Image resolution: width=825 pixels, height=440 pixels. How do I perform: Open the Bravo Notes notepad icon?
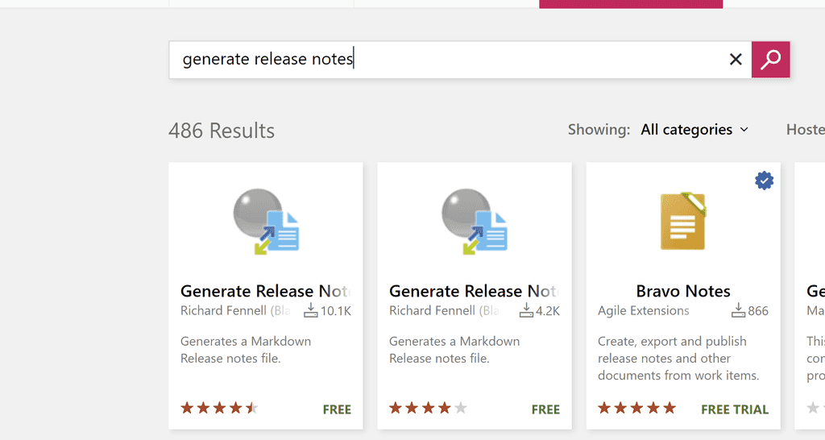(683, 221)
